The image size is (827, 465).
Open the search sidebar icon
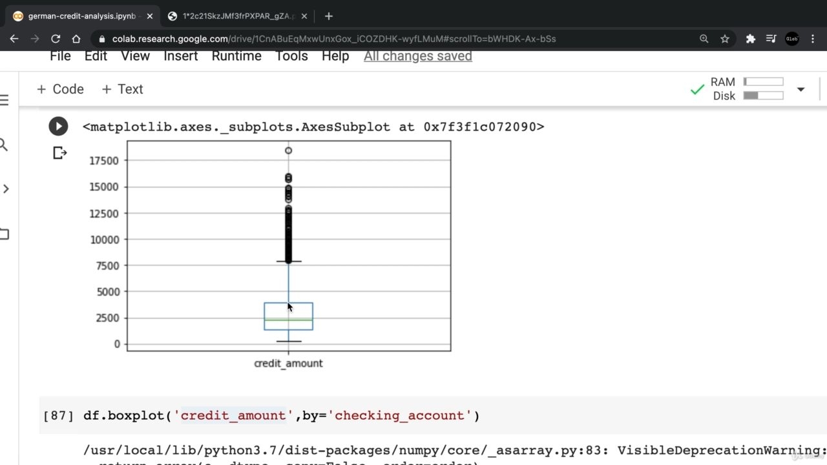pyautogui.click(x=4, y=145)
